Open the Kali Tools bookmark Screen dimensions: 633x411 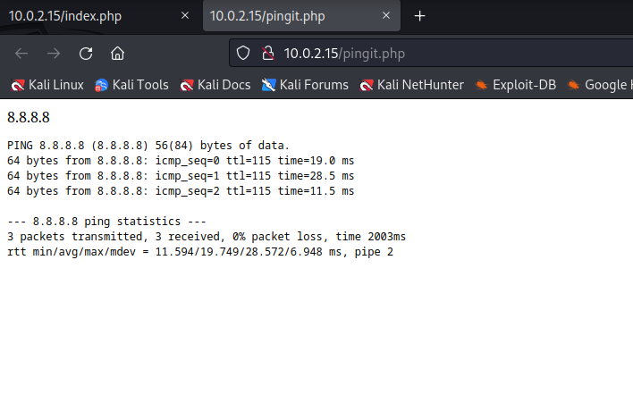click(131, 85)
